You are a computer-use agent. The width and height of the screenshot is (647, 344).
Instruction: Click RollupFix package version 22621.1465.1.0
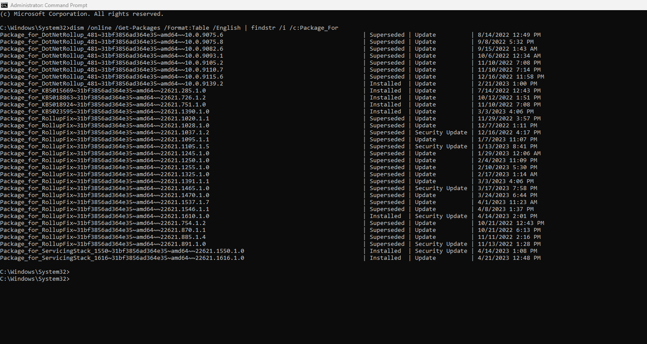click(x=105, y=188)
